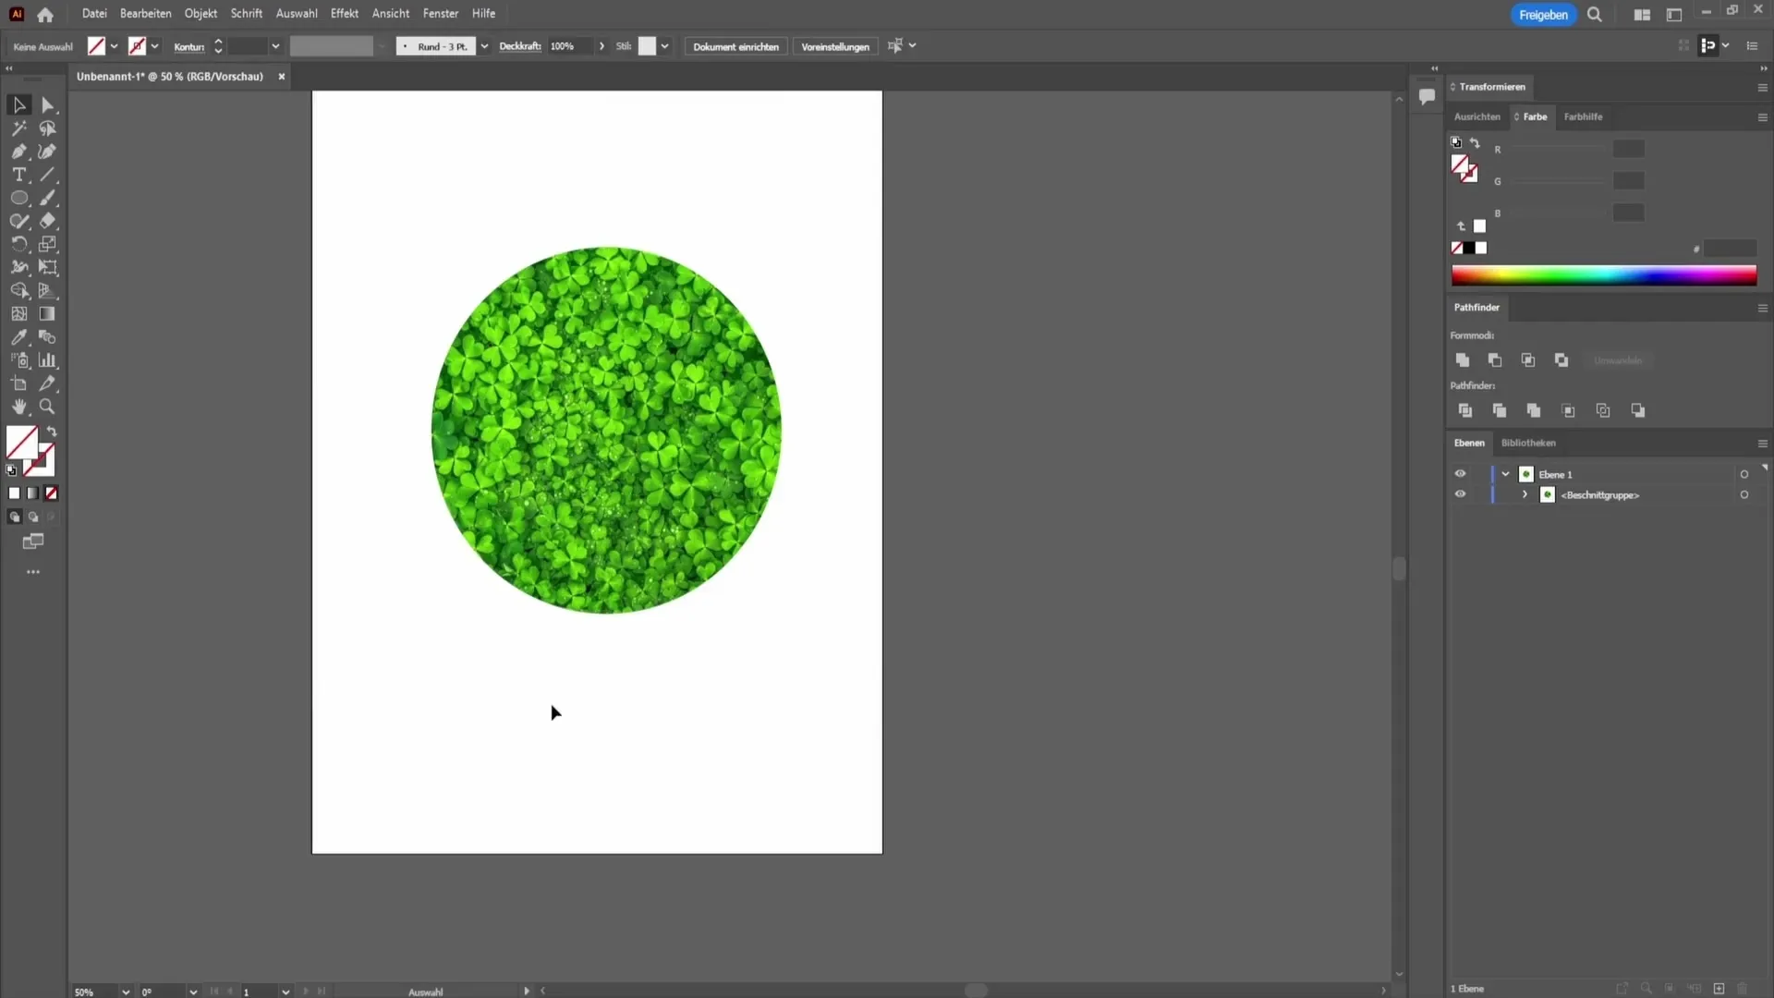Select the Lasso tool
The height and width of the screenshot is (998, 1774).
pos(48,128)
